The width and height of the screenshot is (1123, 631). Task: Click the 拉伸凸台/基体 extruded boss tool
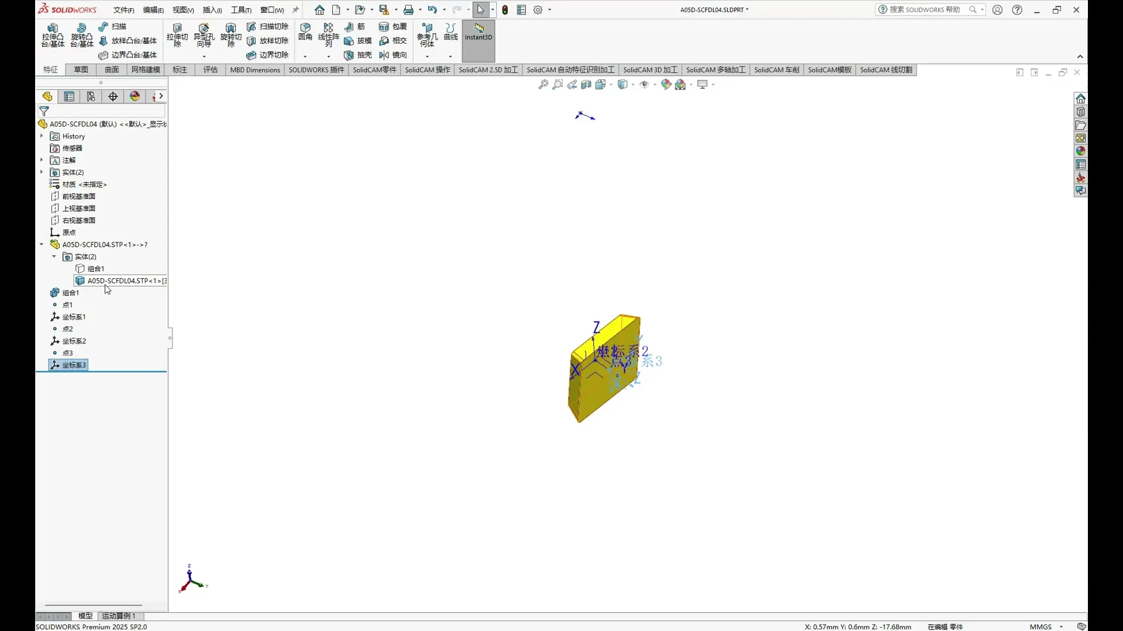coord(53,35)
